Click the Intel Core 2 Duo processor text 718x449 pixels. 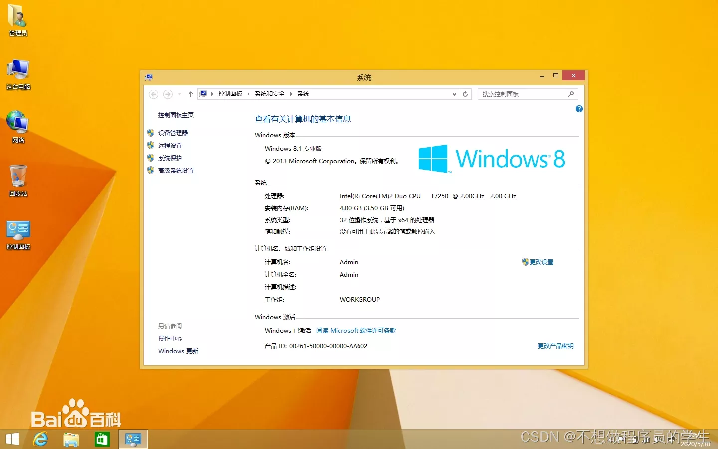click(x=428, y=196)
